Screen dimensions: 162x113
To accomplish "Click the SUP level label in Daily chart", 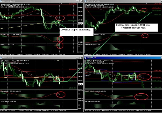I will pos(73,88).
